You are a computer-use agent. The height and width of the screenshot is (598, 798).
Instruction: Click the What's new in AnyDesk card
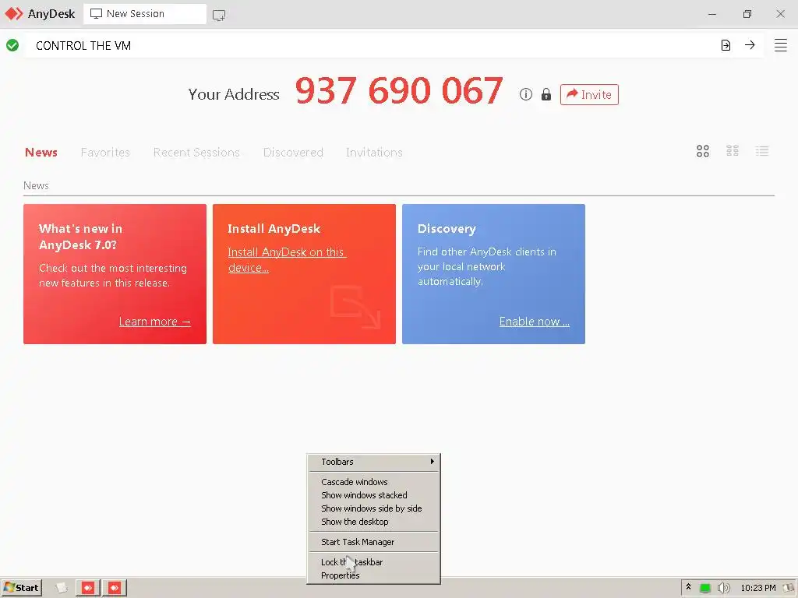tap(115, 274)
